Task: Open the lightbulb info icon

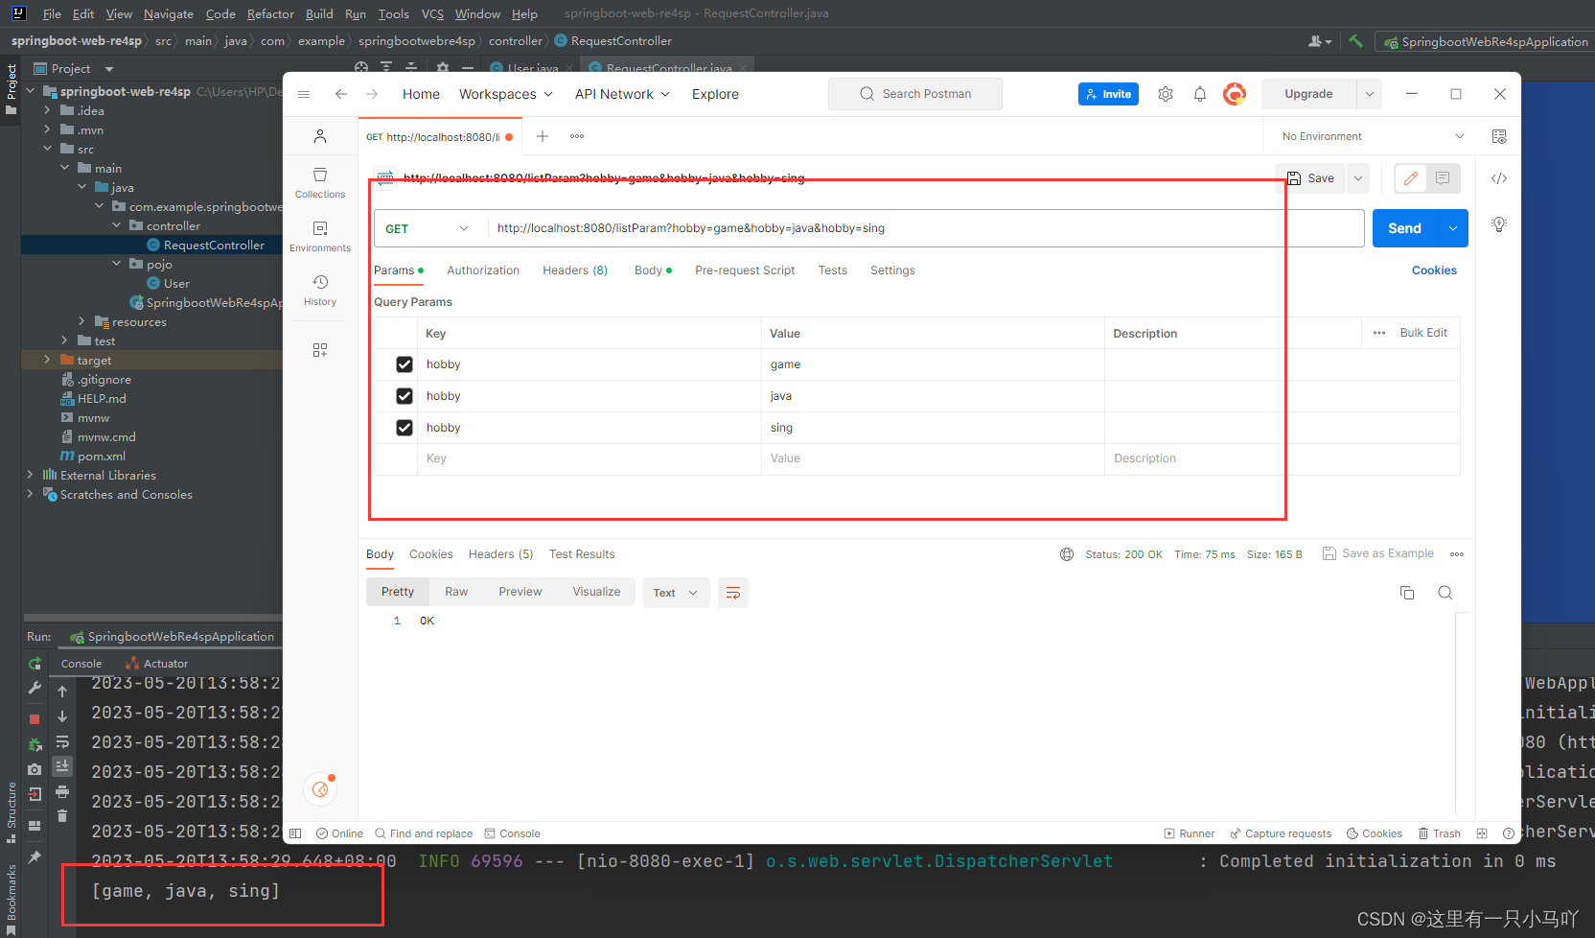Action: [x=1499, y=224]
